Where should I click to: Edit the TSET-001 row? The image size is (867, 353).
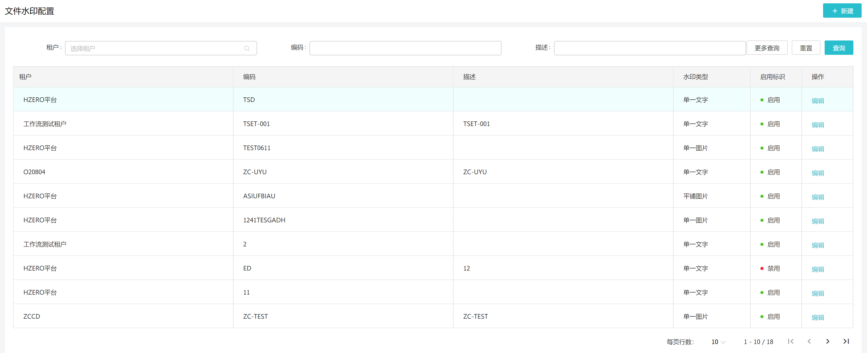(817, 124)
